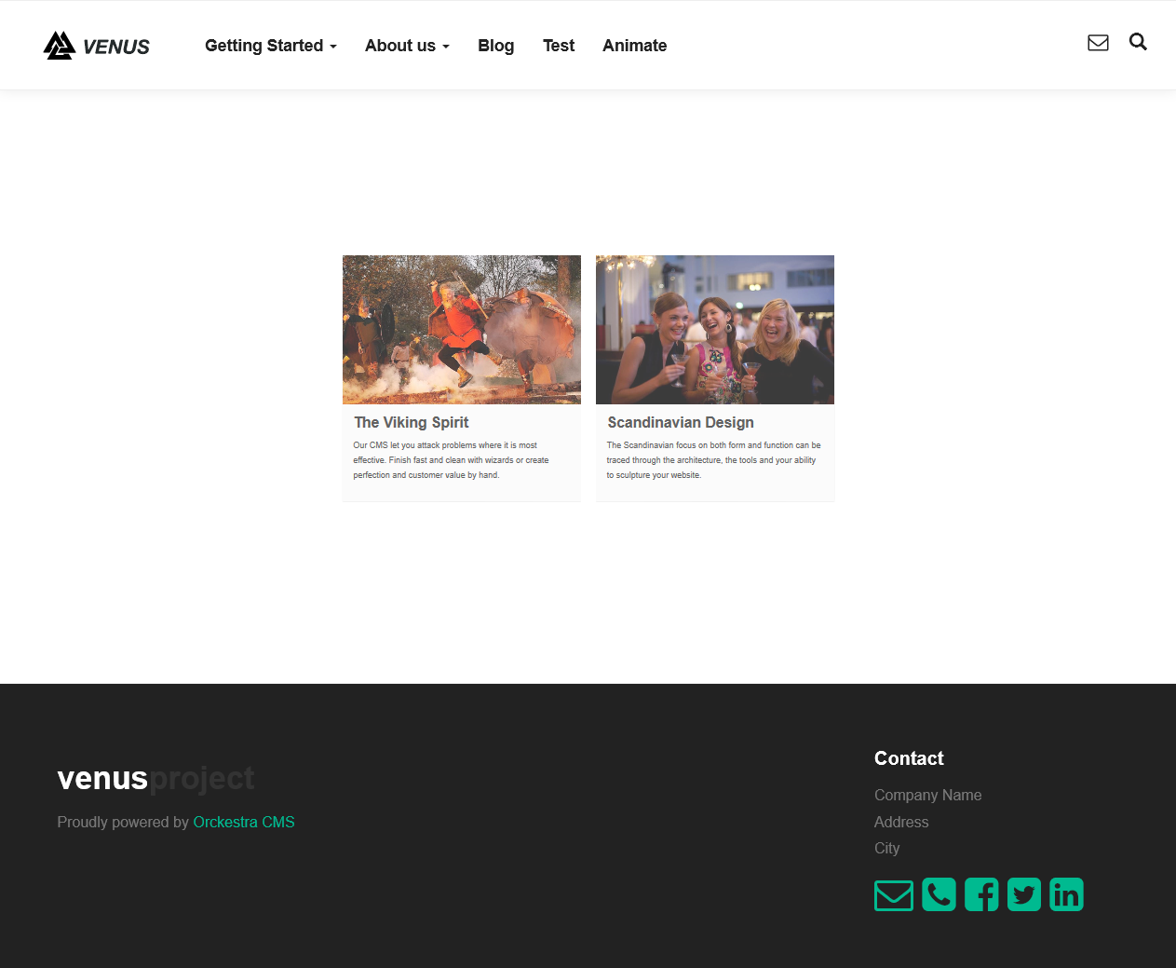Image resolution: width=1176 pixels, height=968 pixels.
Task: Open the Twitter icon in footer
Action: point(1023,894)
